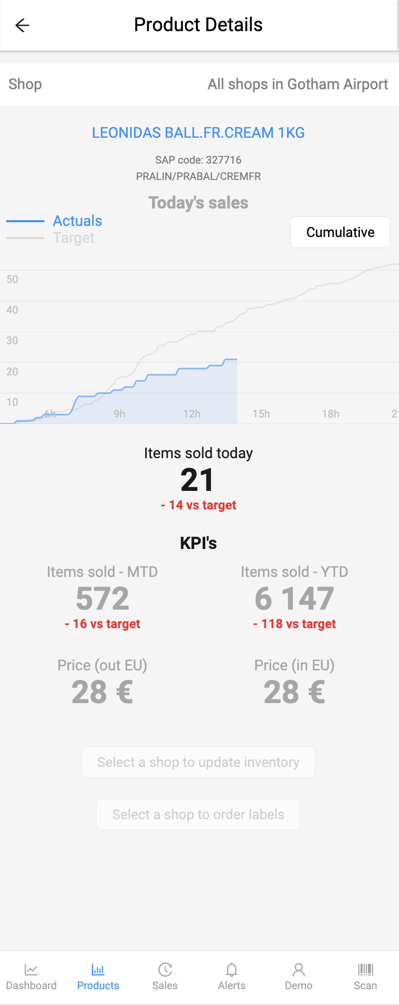Open the Shop selector row
Image resolution: width=399 pixels, height=1005 pixels.
point(199,84)
